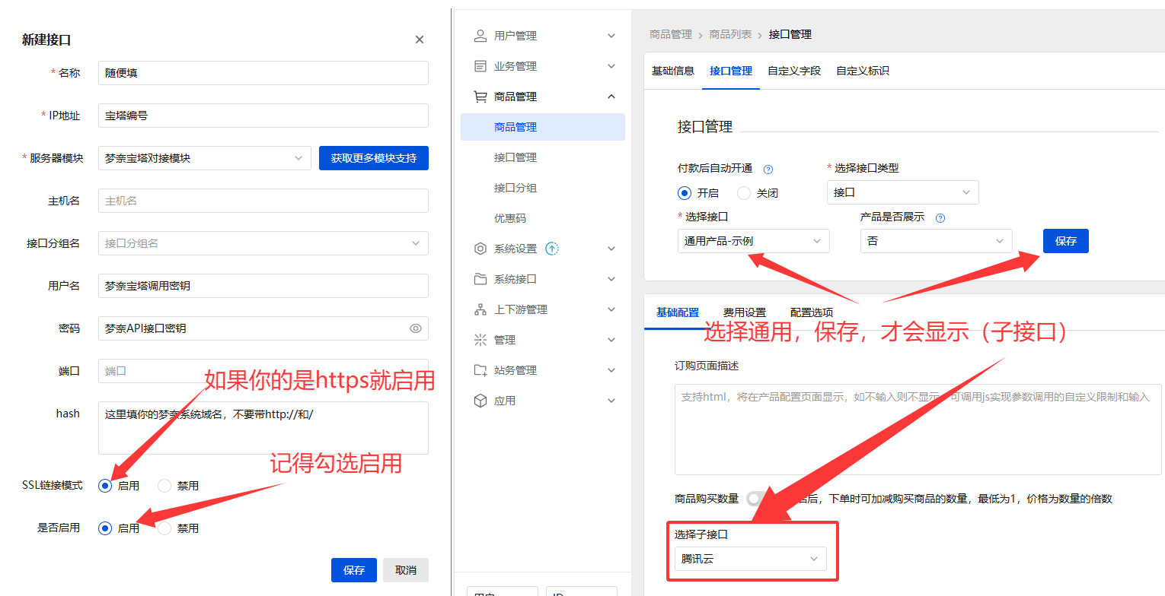
Task: Click the 系统设置 gear icon
Action: 479,248
